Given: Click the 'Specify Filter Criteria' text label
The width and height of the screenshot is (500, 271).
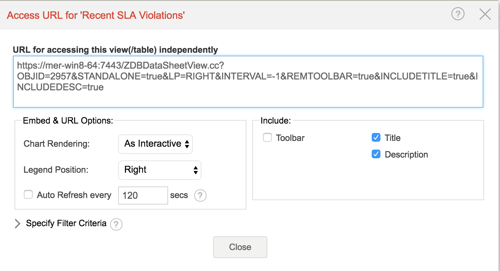Looking at the screenshot, I should point(66,223).
